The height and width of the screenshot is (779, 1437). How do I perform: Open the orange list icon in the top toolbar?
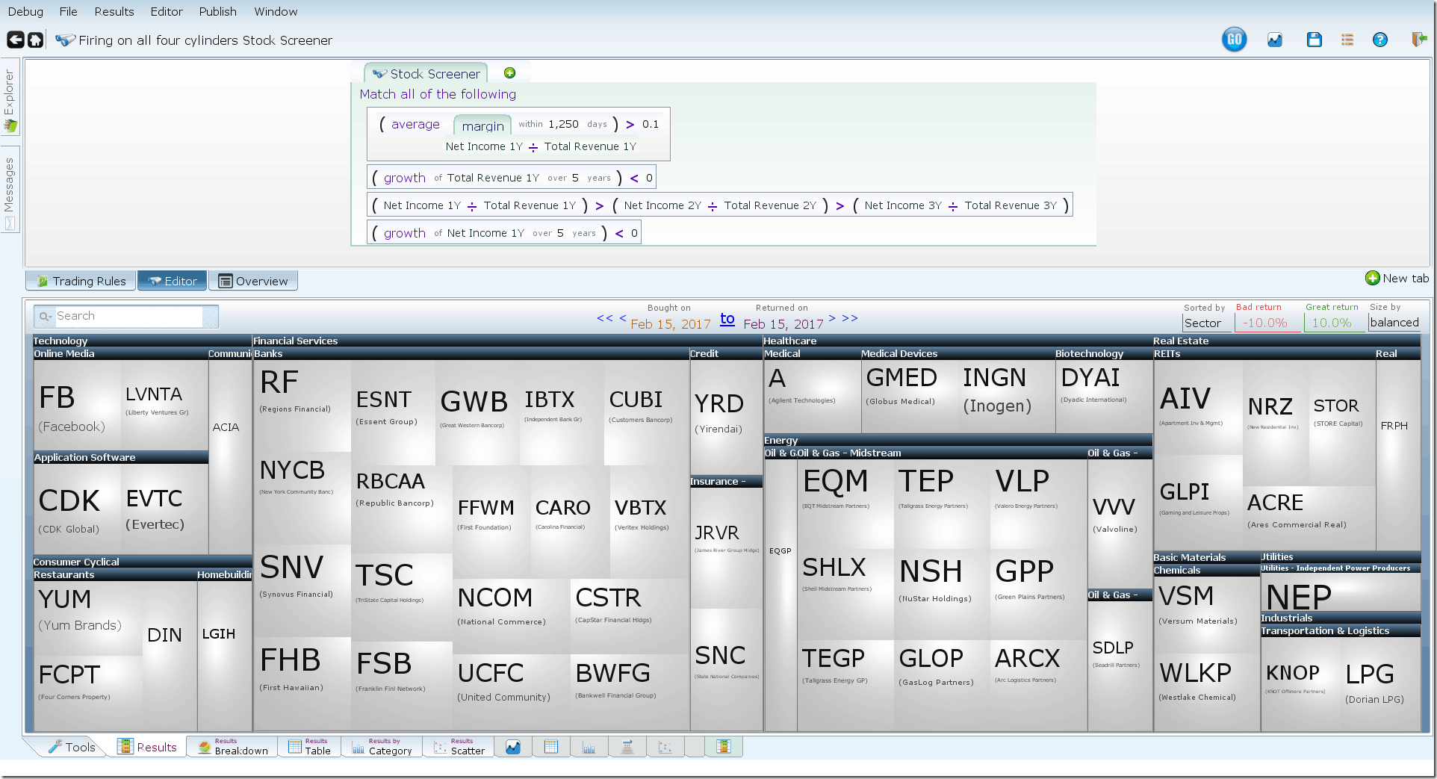point(1347,40)
